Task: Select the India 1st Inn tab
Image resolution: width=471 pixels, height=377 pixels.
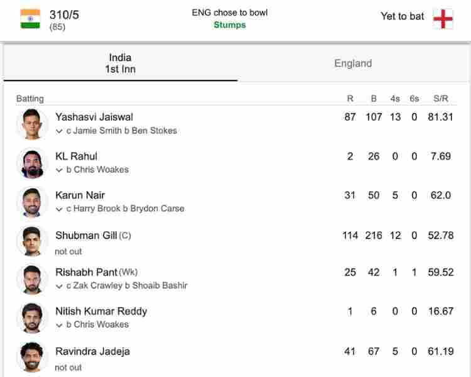Action: (x=120, y=63)
